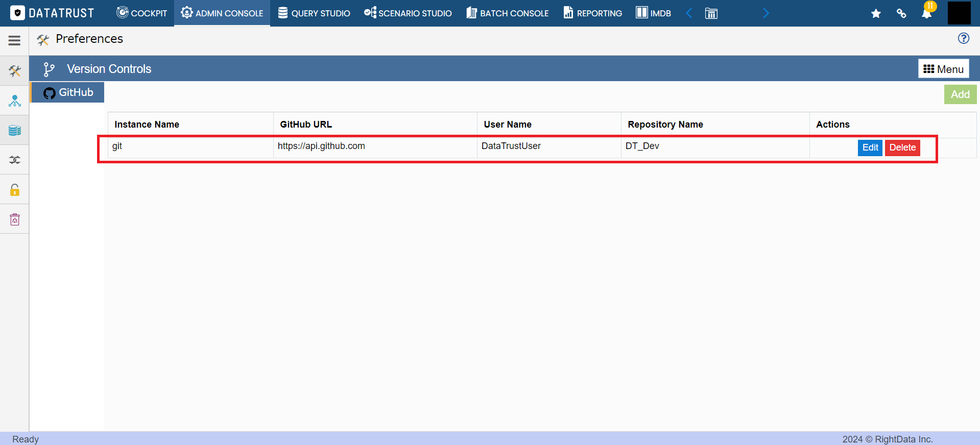Delete the git instance entry

(x=902, y=147)
